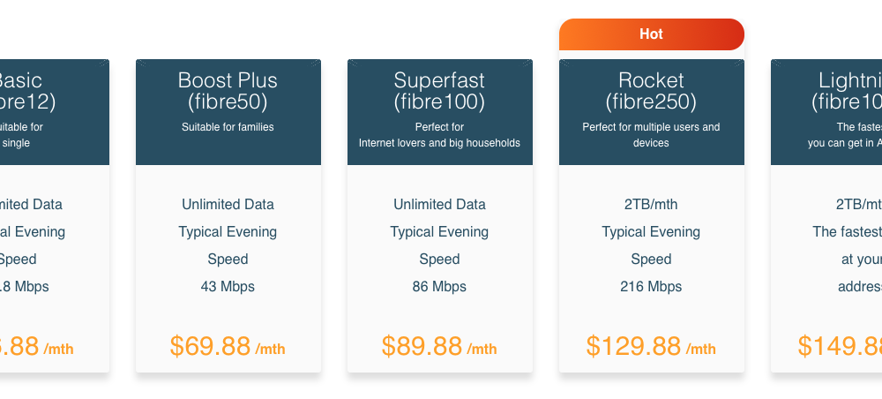Image resolution: width=882 pixels, height=399 pixels.
Task: Click the 'Suitable for families' description
Action: coord(228,127)
